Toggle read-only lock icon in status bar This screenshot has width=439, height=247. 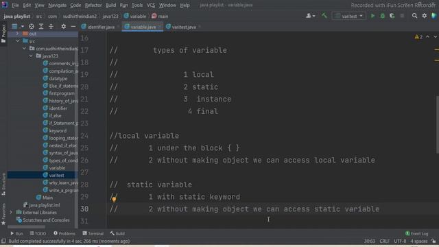[434, 241]
